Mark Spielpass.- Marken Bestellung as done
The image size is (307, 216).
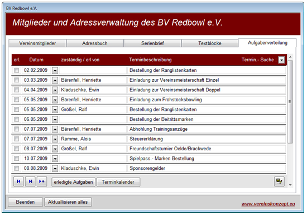17,159
